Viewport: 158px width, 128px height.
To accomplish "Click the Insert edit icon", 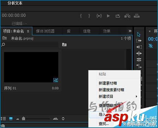I will point(127,16).
